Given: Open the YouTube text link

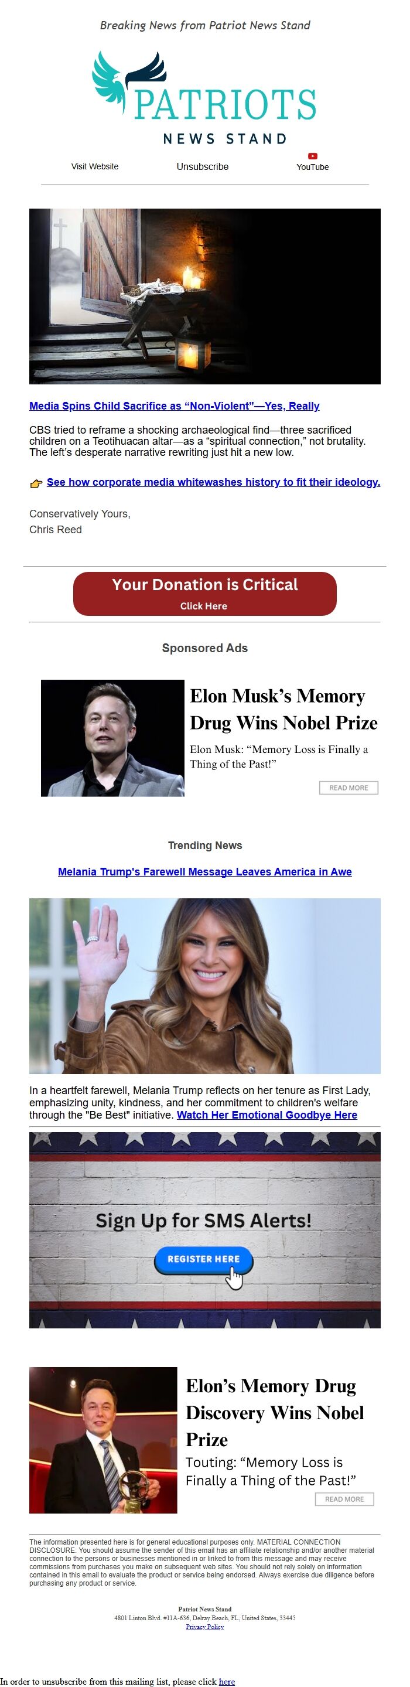Looking at the screenshot, I should [312, 167].
